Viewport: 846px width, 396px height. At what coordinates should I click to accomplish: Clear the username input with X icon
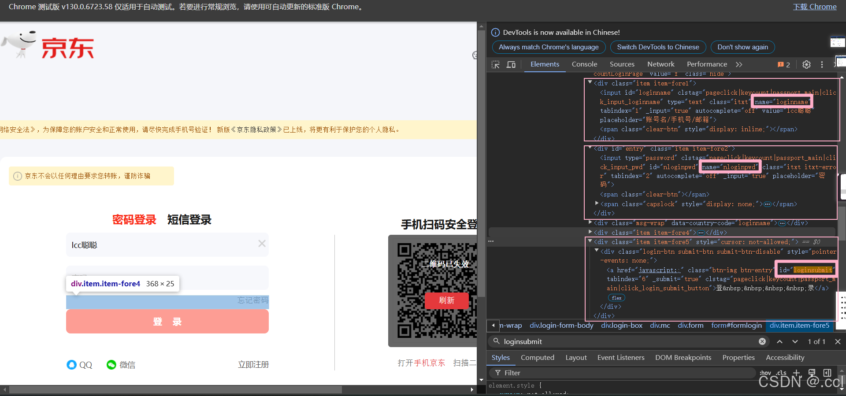262,244
